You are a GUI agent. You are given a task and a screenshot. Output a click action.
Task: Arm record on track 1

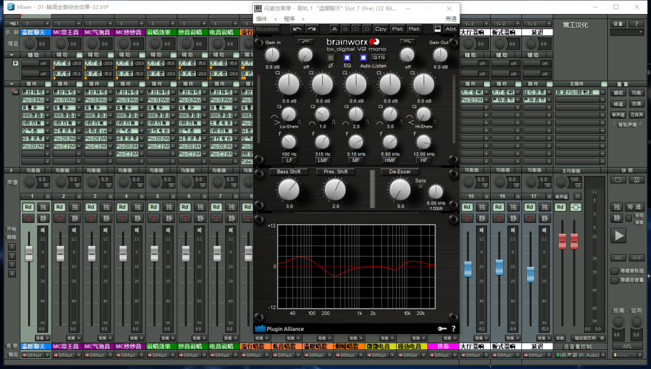click(x=28, y=218)
